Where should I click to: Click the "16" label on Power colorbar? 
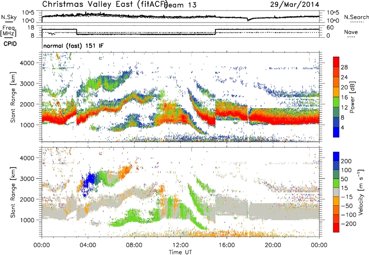(x=344, y=98)
